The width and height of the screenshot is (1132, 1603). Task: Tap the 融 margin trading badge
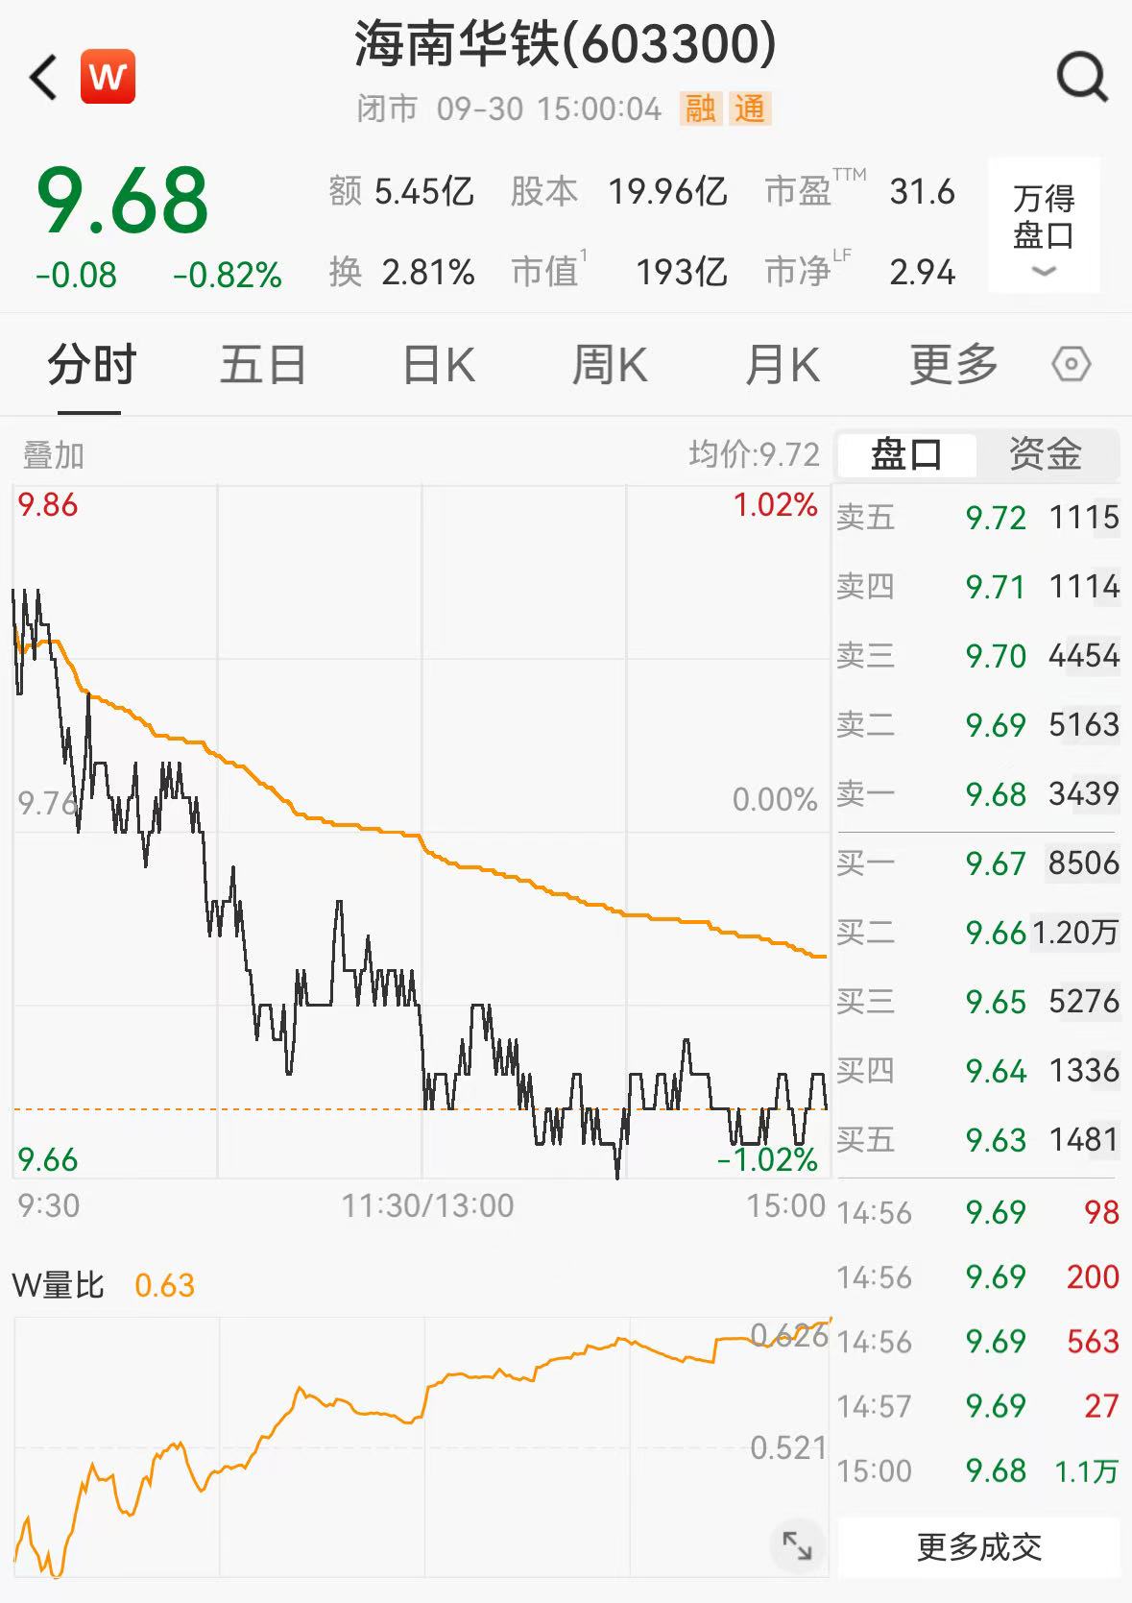pos(700,109)
